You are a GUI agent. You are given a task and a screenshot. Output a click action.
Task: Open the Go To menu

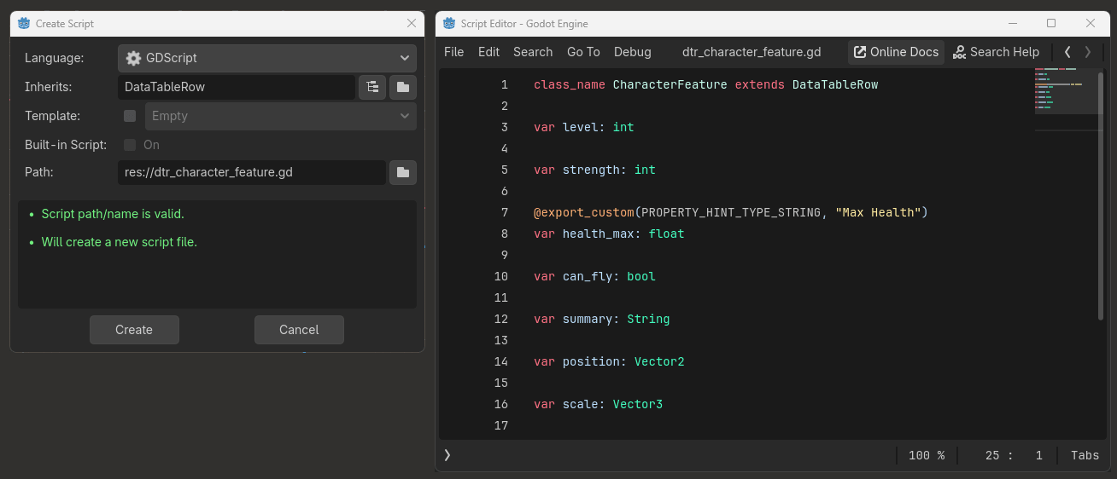pyautogui.click(x=583, y=52)
